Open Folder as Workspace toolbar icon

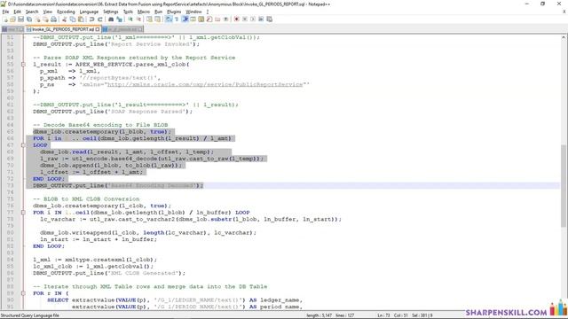coord(217,19)
